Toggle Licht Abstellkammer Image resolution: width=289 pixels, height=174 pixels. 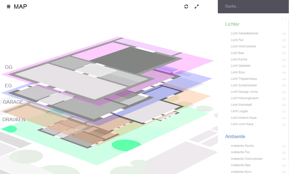pos(244,33)
